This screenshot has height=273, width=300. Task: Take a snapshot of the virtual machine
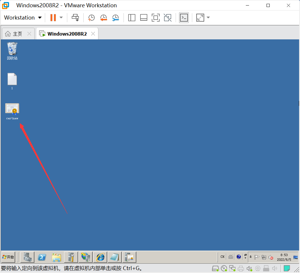91,17
